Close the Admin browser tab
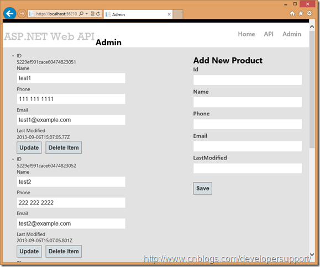This screenshot has width=320, height=267. 169,14
